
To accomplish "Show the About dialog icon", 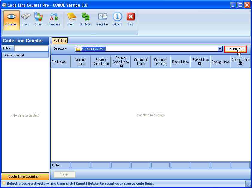I will [x=117, y=19].
